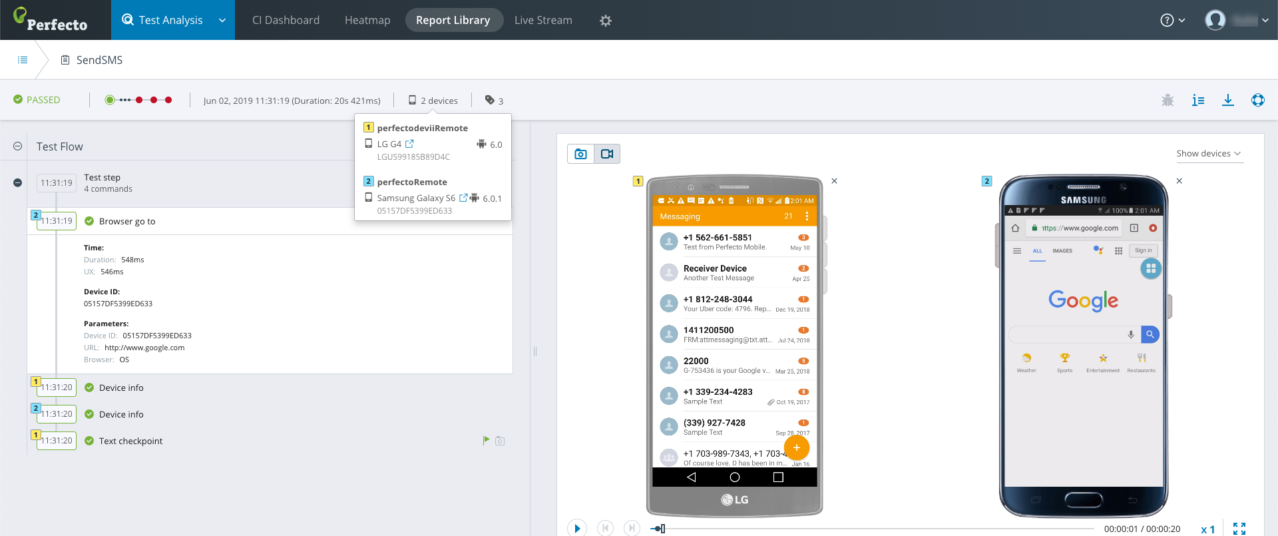
Task: Close the Samsung device view
Action: click(x=1179, y=181)
